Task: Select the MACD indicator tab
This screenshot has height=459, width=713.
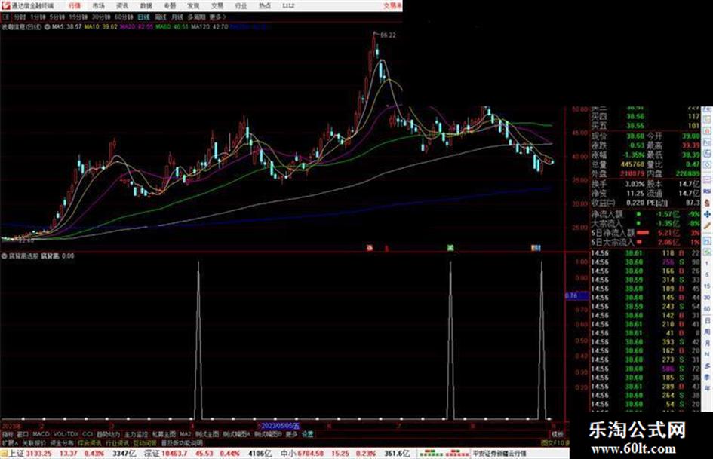Action: [41, 434]
